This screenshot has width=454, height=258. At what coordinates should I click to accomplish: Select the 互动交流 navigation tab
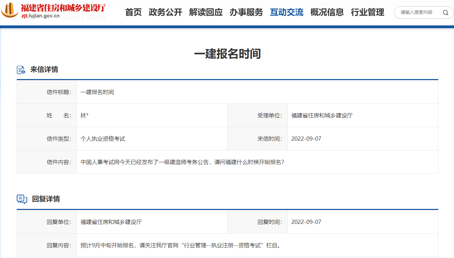pyautogui.click(x=287, y=13)
